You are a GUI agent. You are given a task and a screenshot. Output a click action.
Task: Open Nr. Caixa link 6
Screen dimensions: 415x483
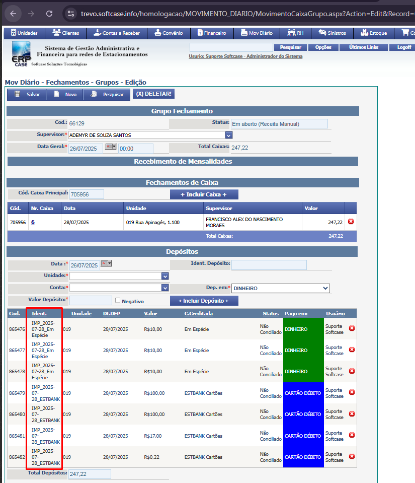coord(33,222)
